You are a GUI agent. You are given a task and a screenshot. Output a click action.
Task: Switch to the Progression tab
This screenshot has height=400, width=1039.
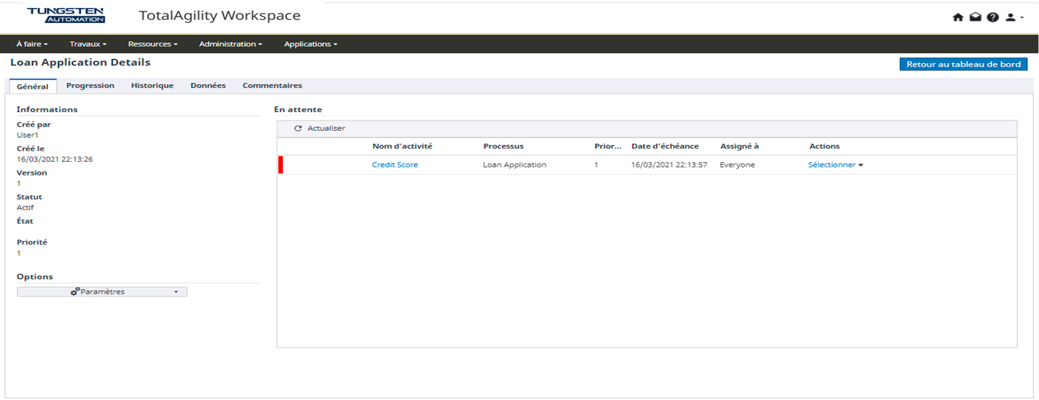[x=90, y=86]
